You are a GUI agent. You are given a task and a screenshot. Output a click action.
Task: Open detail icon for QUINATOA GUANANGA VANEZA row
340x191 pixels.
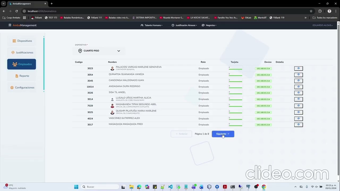coord(298,75)
